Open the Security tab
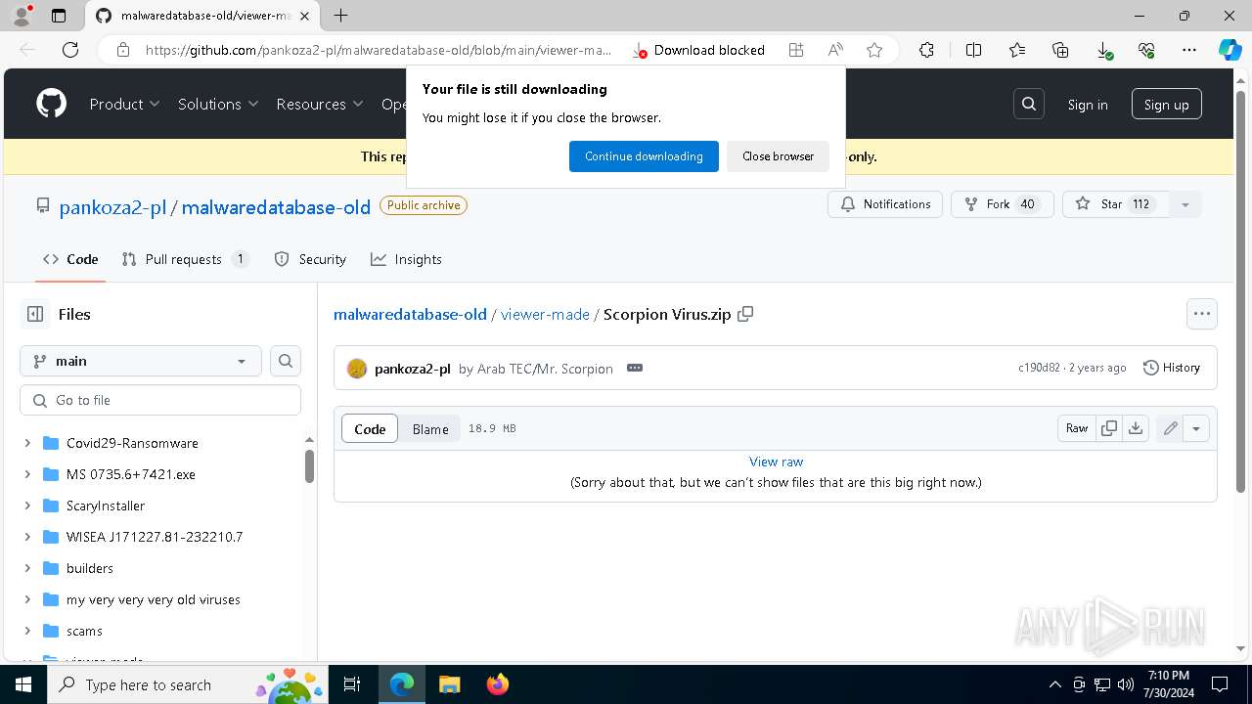Screen dimensions: 1252x704 click(x=310, y=259)
